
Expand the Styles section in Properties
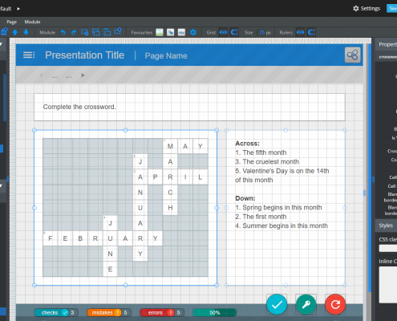(x=386, y=226)
